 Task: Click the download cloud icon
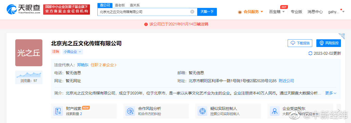tap(293, 43)
